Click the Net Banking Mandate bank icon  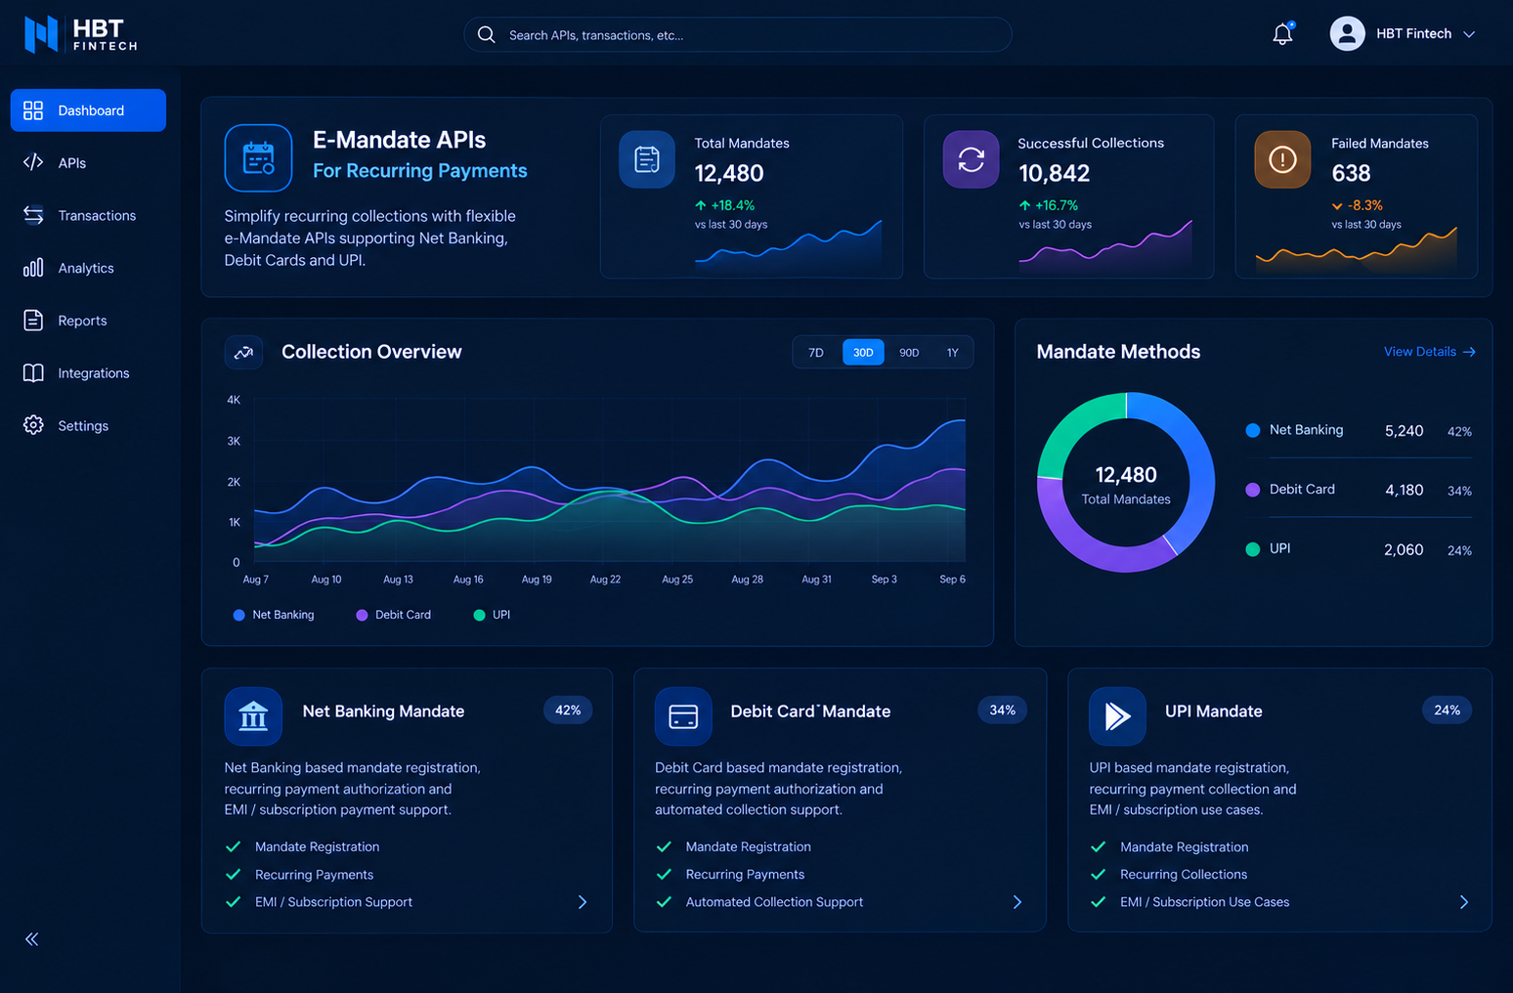(x=253, y=716)
